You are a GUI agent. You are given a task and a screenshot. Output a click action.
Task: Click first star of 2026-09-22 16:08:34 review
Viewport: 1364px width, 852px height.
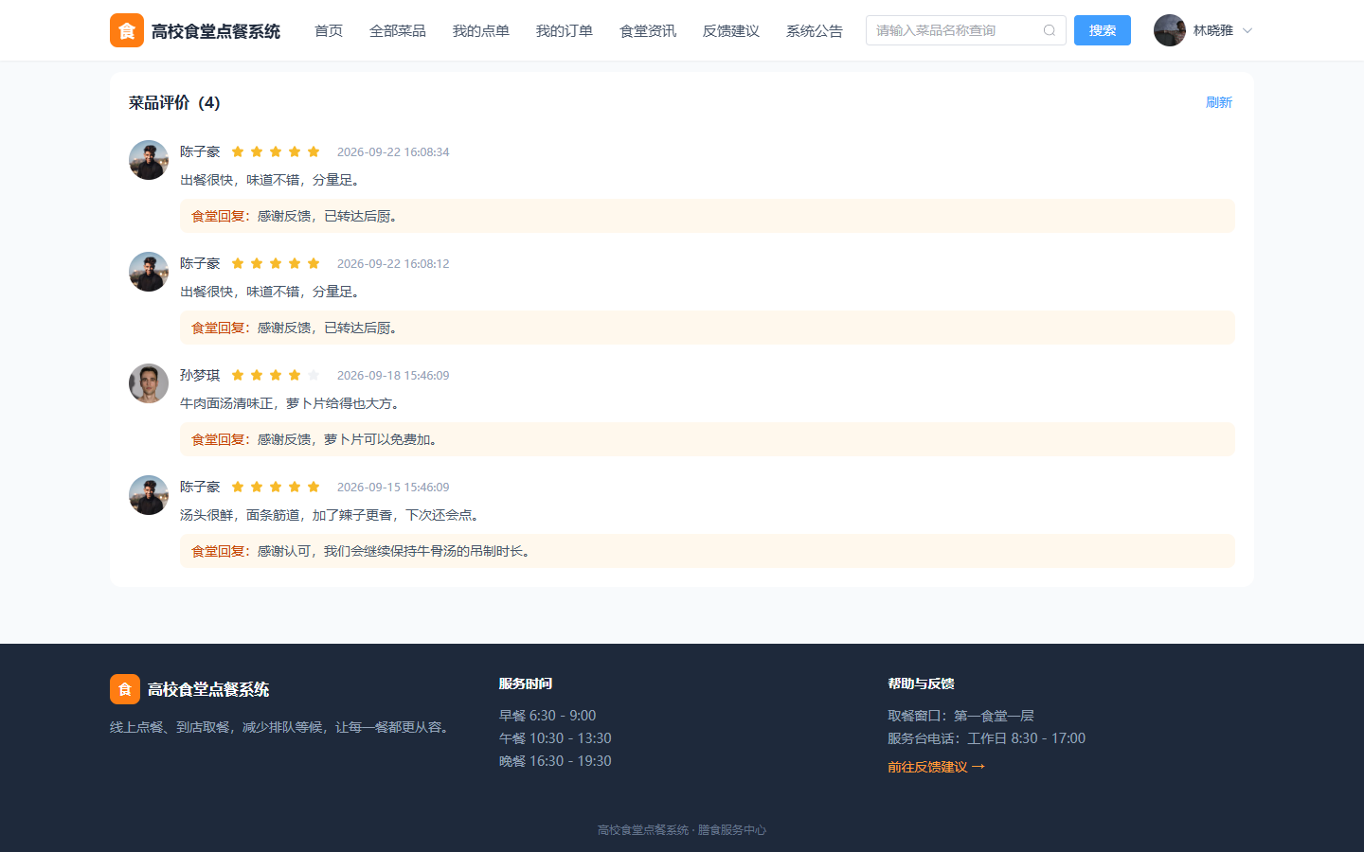pyautogui.click(x=238, y=151)
